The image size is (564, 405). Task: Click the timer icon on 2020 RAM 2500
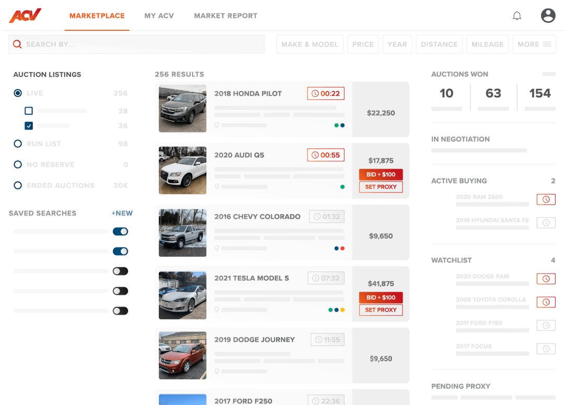pyautogui.click(x=546, y=199)
